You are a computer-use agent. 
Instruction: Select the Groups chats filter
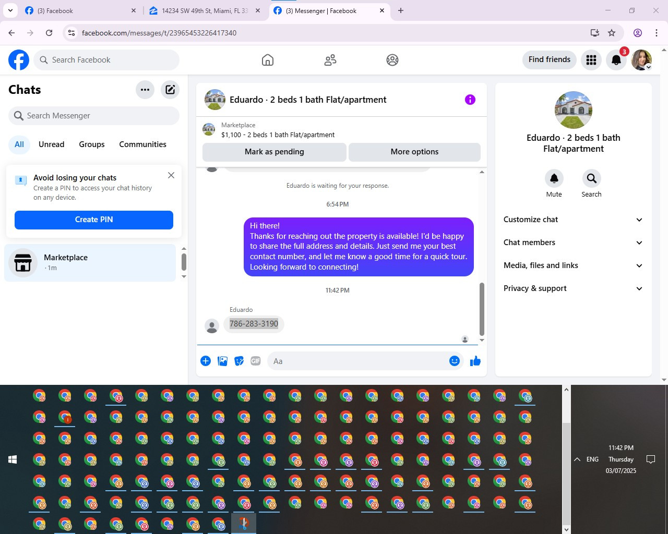click(92, 144)
